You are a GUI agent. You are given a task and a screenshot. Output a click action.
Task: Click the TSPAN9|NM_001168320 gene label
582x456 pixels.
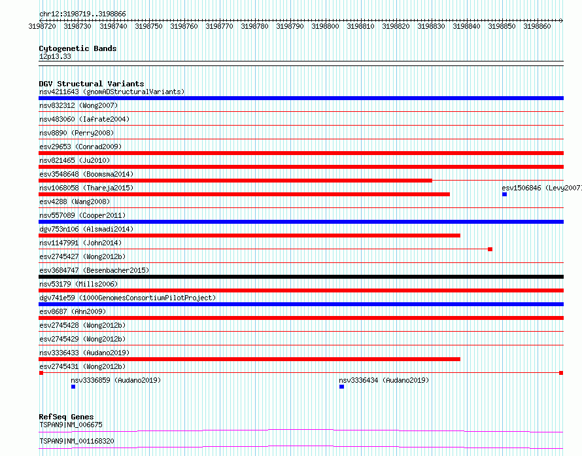pos(77,441)
